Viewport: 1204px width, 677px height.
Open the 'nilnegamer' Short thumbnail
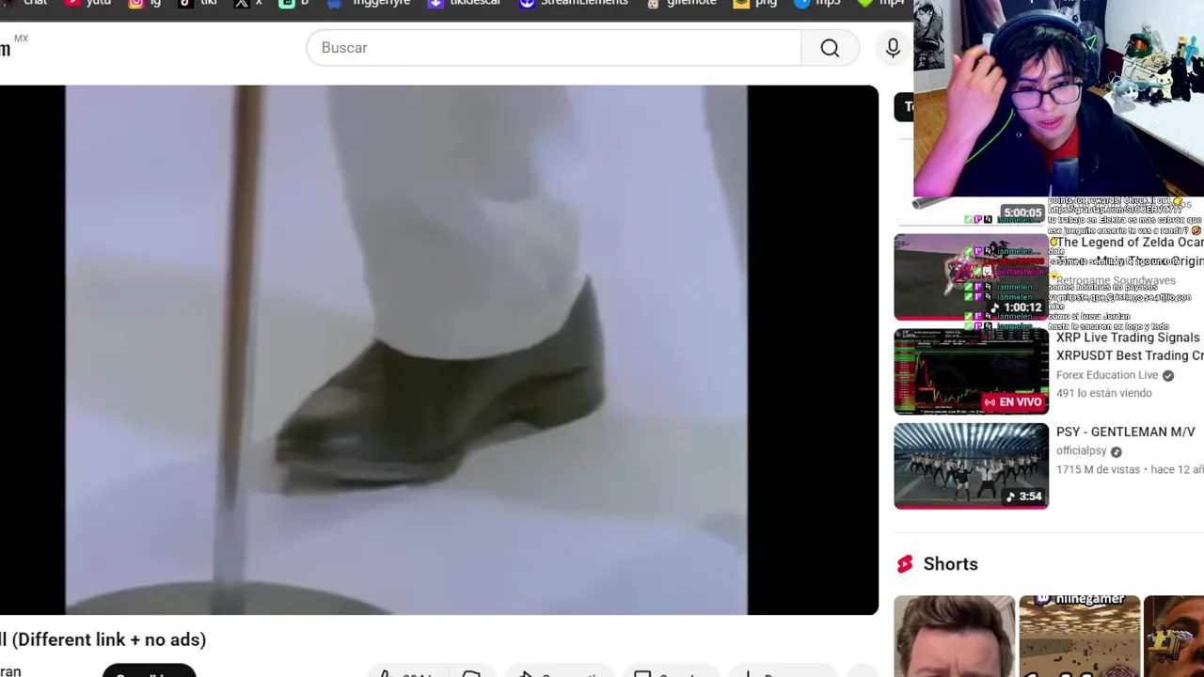[x=1079, y=636]
